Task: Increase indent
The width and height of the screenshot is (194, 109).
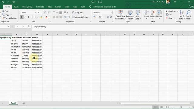Action: tap(69, 17)
